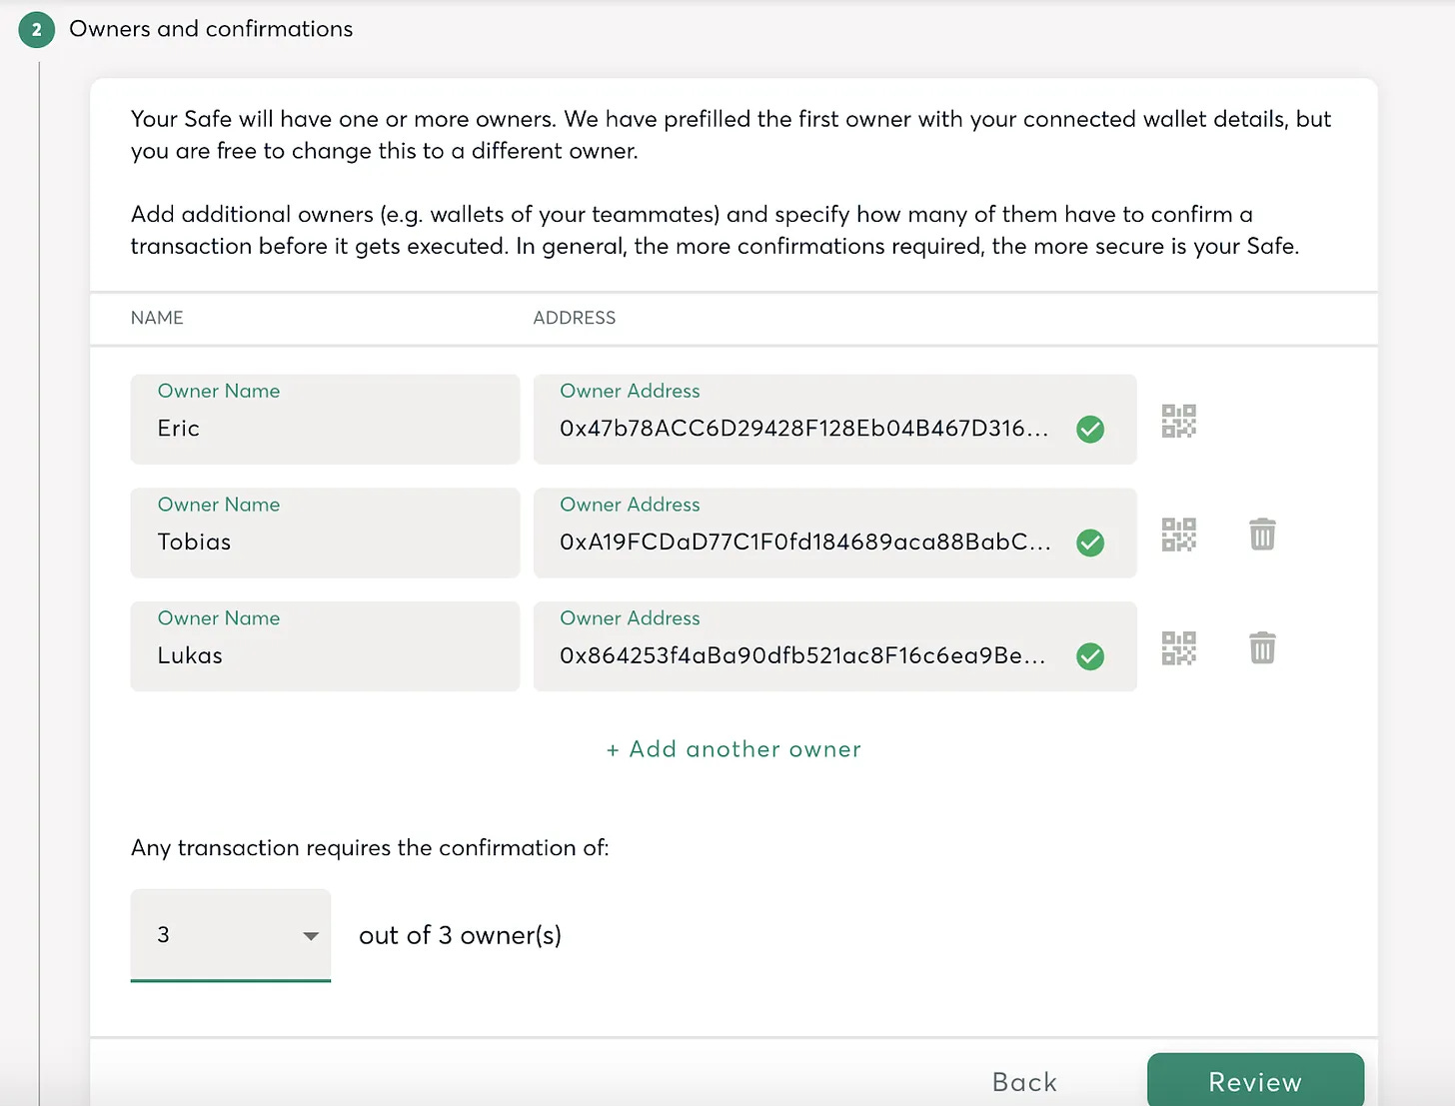
Task: Select the green checkmark next to Lukas's address
Action: point(1090,656)
